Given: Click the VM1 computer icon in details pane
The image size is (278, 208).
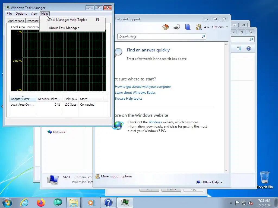Looking at the screenshot, I should (53, 180).
